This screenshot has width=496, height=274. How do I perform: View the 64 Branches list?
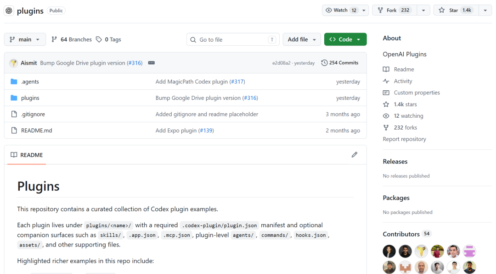pos(72,39)
